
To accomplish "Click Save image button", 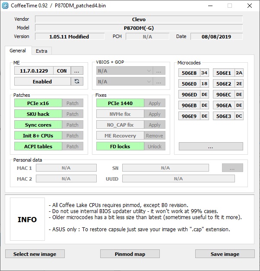I will click(x=225, y=254).
